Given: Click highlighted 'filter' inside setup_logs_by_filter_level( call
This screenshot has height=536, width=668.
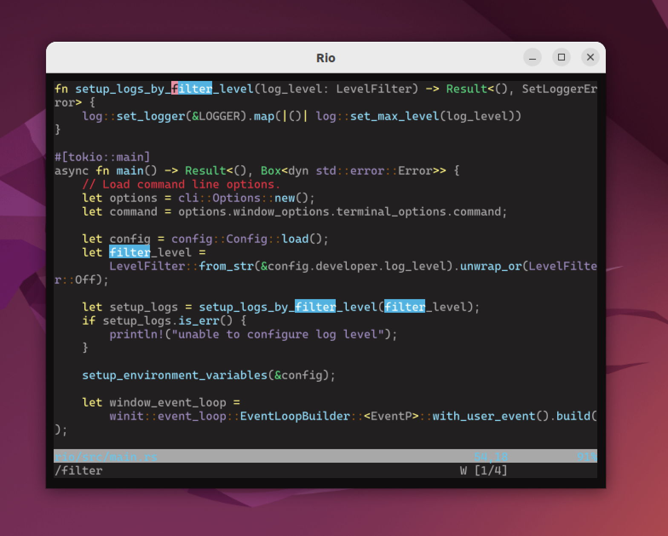Looking at the screenshot, I should click(x=315, y=307).
